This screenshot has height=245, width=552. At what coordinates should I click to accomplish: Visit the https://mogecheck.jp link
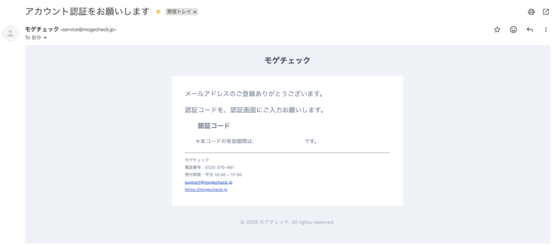[x=206, y=190]
